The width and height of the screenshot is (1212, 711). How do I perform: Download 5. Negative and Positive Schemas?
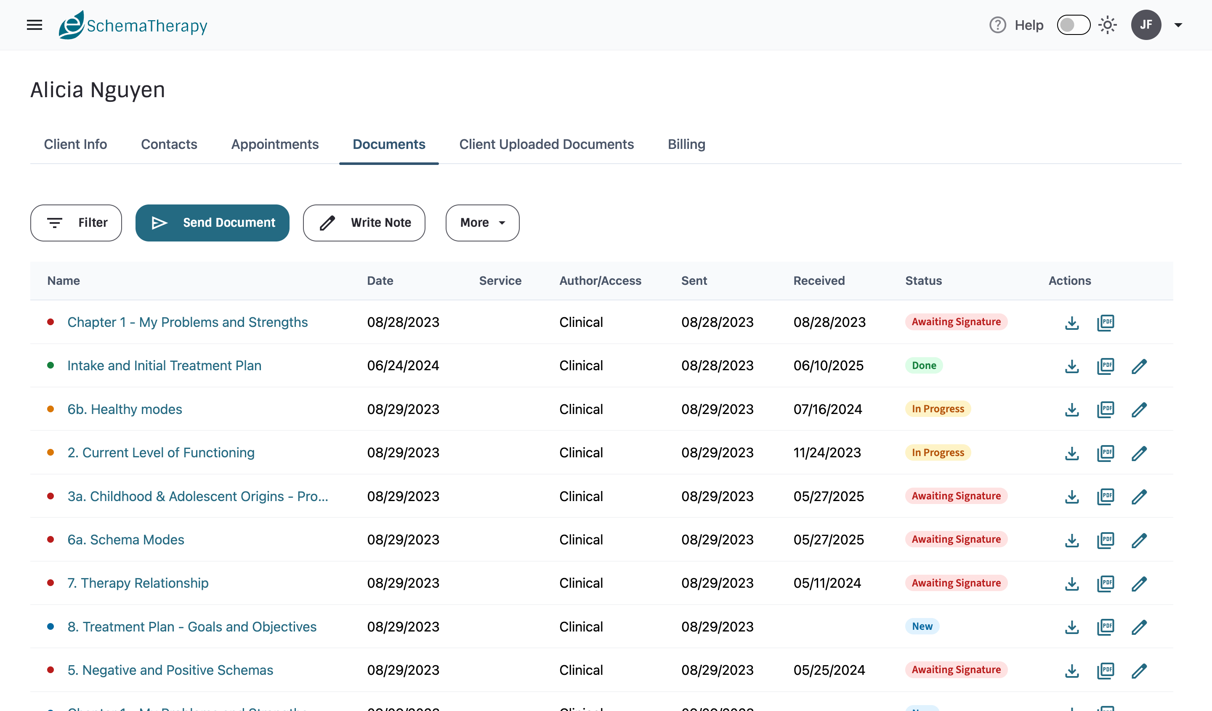click(1071, 671)
